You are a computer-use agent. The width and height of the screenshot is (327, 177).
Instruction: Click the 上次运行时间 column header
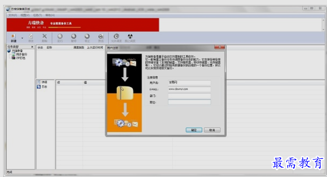pos(95,47)
